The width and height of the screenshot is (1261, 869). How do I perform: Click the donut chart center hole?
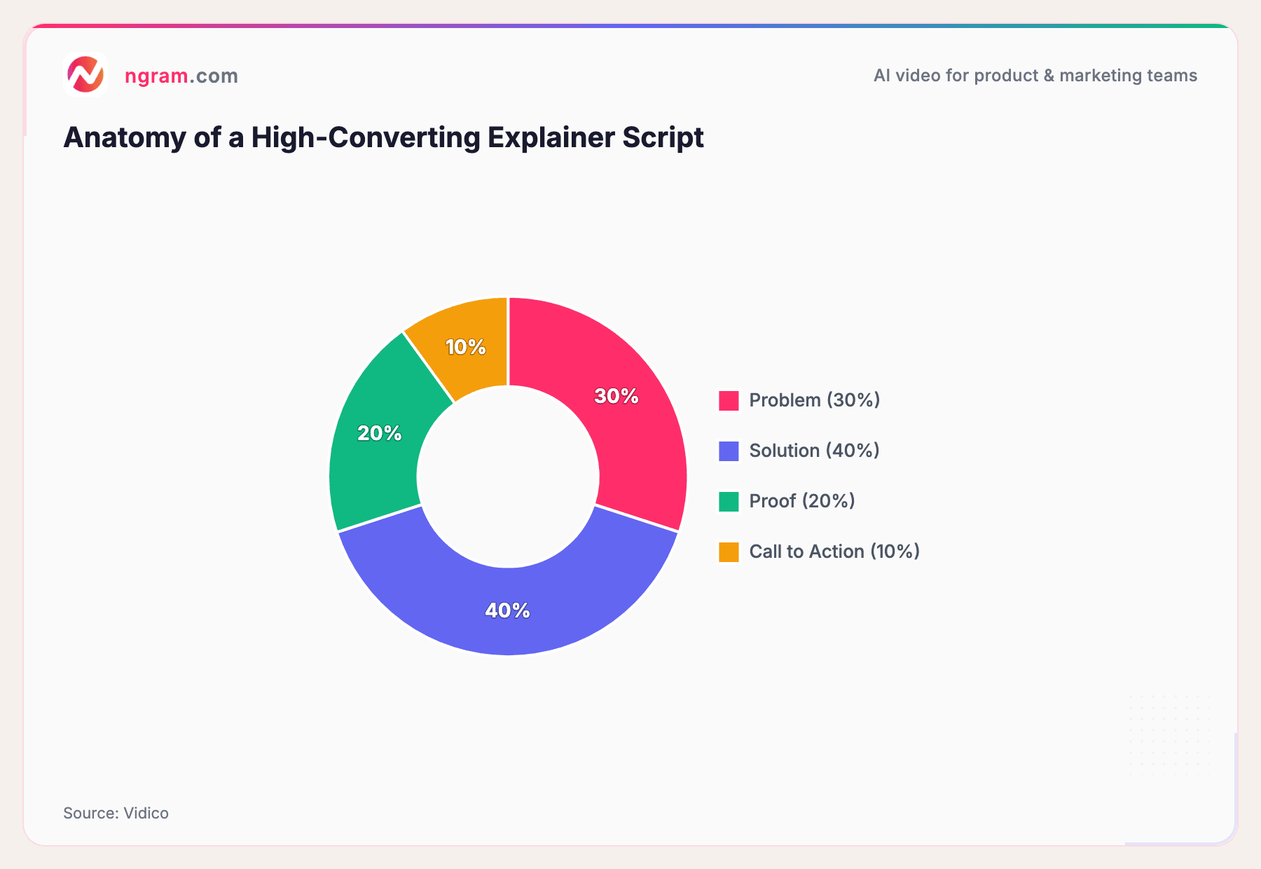508,477
